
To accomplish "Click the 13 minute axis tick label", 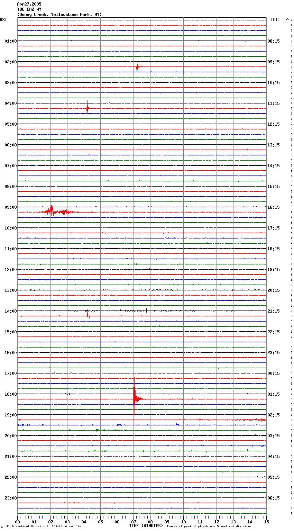I will pyautogui.click(x=233, y=522).
